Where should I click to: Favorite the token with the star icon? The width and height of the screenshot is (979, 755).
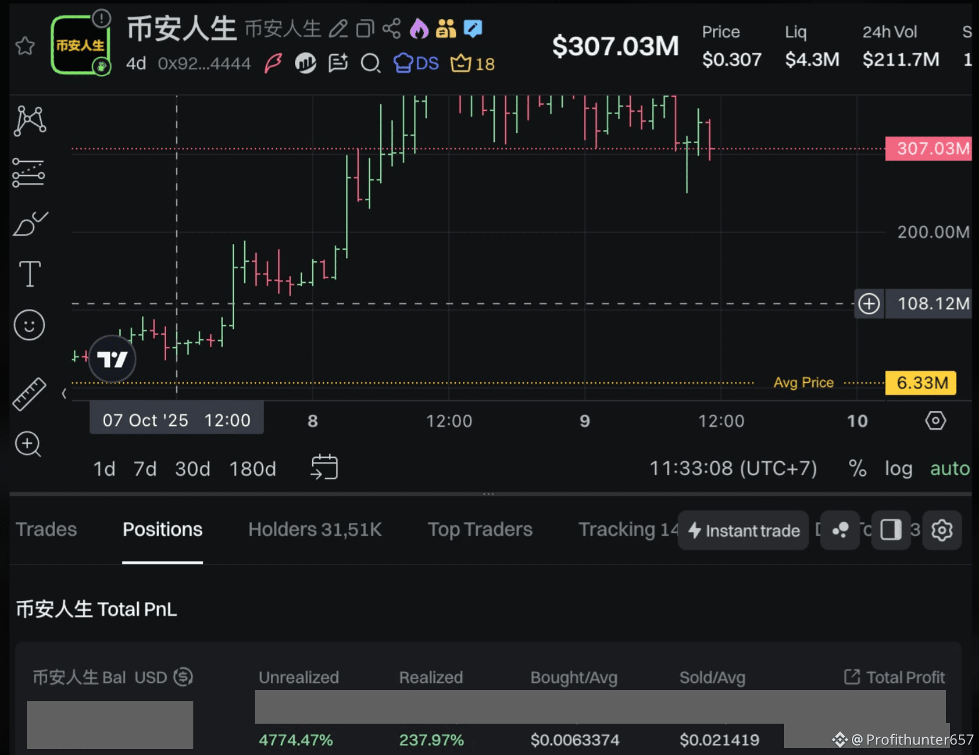point(25,45)
